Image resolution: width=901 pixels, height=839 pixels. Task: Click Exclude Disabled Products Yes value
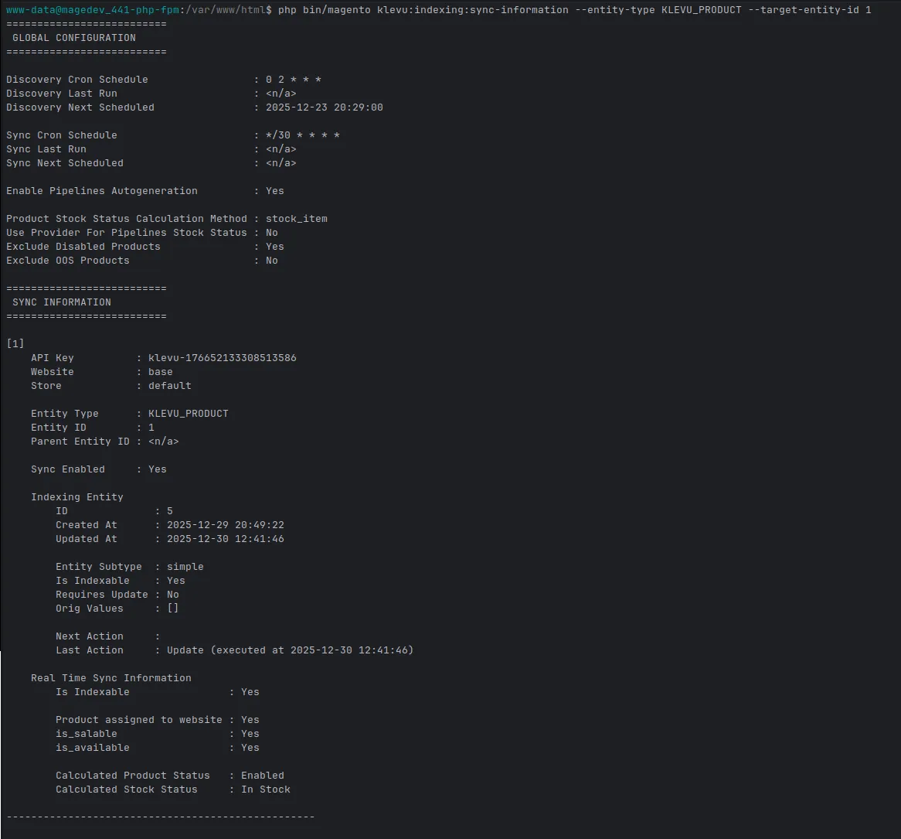pos(274,246)
